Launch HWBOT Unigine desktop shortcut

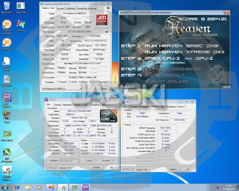pos(7,174)
